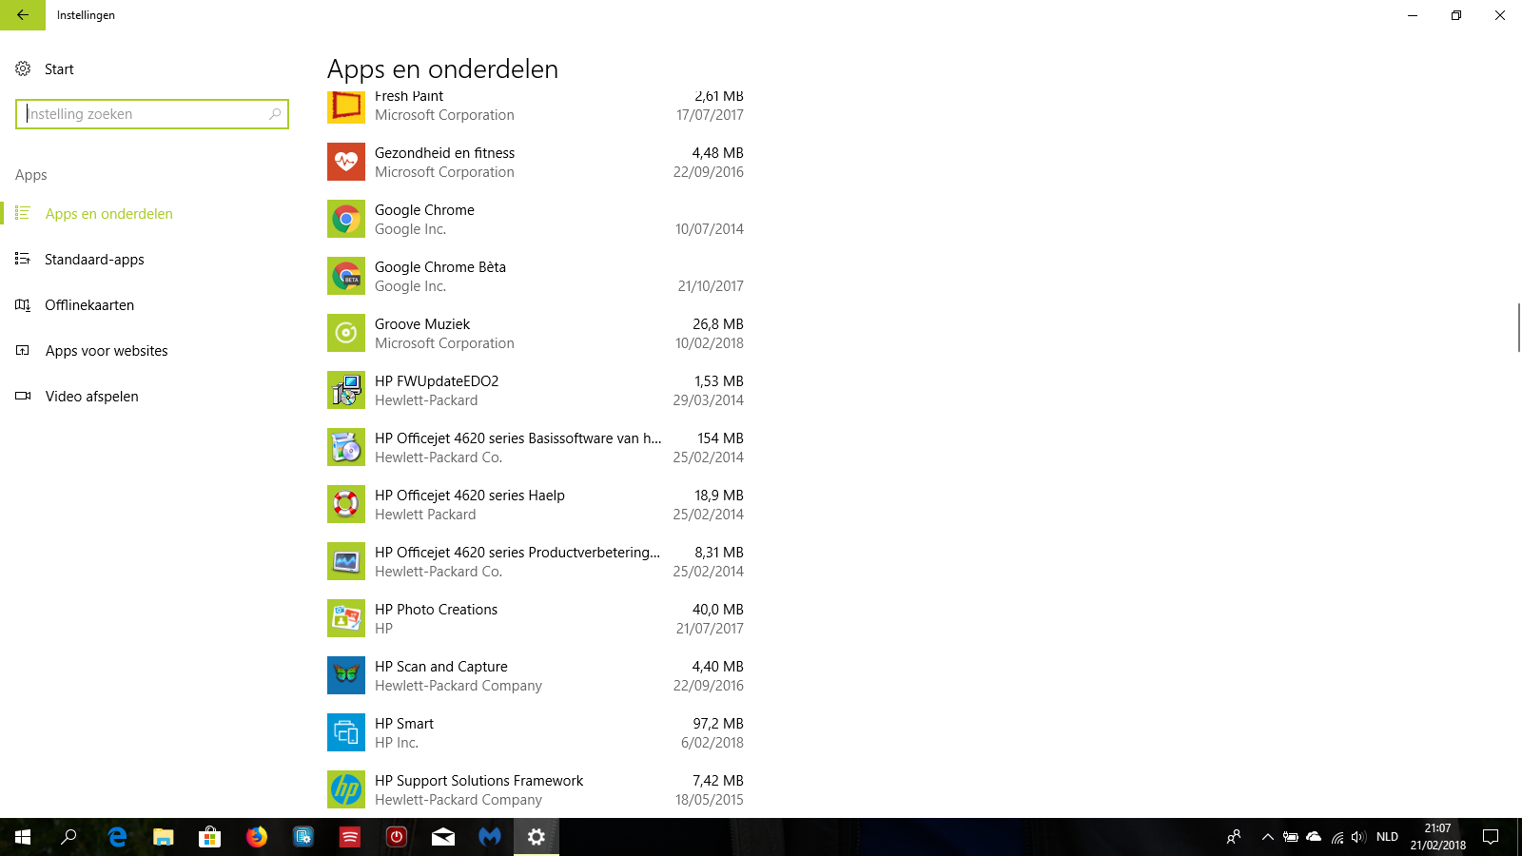Show hidden tray icons chevron
This screenshot has height=856, width=1522.
click(x=1267, y=837)
